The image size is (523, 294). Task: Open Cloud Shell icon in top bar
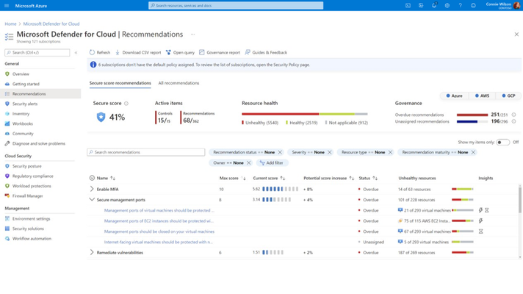pos(408,6)
